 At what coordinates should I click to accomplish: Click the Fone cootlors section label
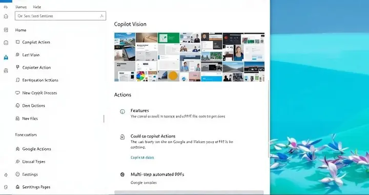coord(26,135)
